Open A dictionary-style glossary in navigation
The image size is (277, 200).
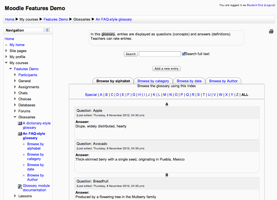(x=37, y=125)
